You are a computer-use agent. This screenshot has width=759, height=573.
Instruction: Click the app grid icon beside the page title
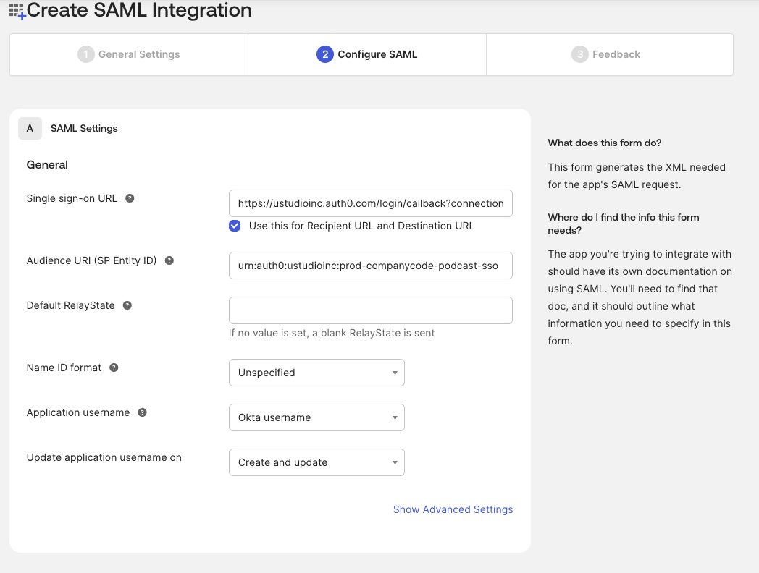(17, 11)
